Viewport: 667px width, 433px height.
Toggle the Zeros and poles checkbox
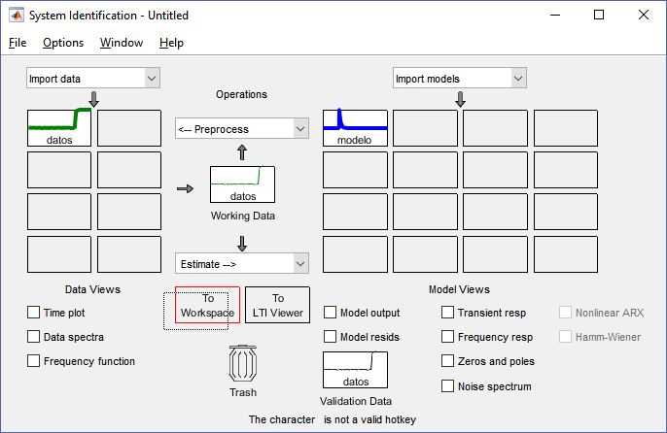click(448, 361)
